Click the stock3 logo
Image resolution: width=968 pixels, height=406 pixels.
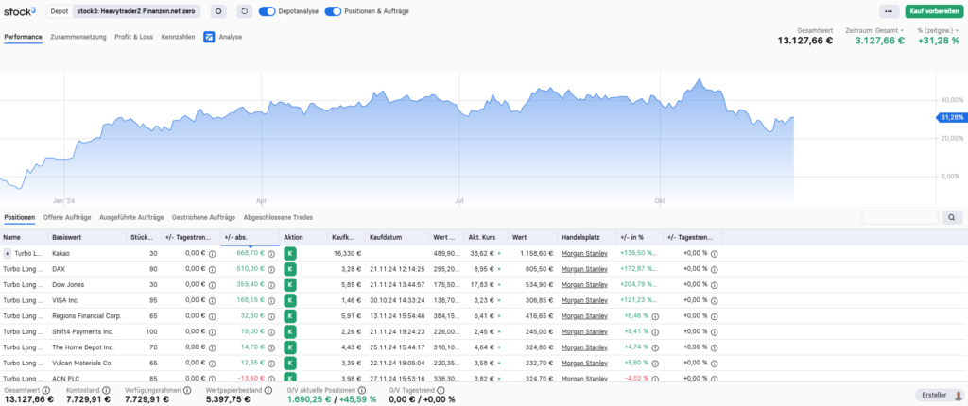coord(20,11)
